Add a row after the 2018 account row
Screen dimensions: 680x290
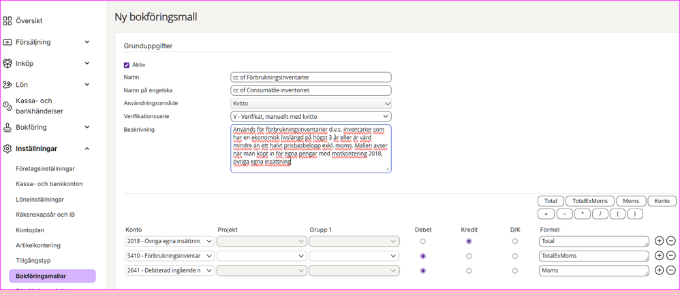point(659,240)
